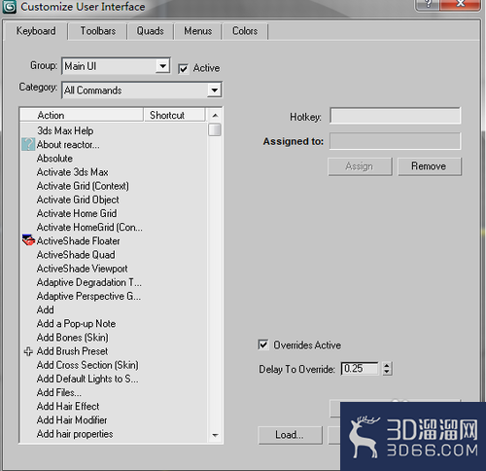Viewport: 486px width, 471px height.
Task: Toggle the Overrides Active checkbox
Action: pyautogui.click(x=263, y=344)
